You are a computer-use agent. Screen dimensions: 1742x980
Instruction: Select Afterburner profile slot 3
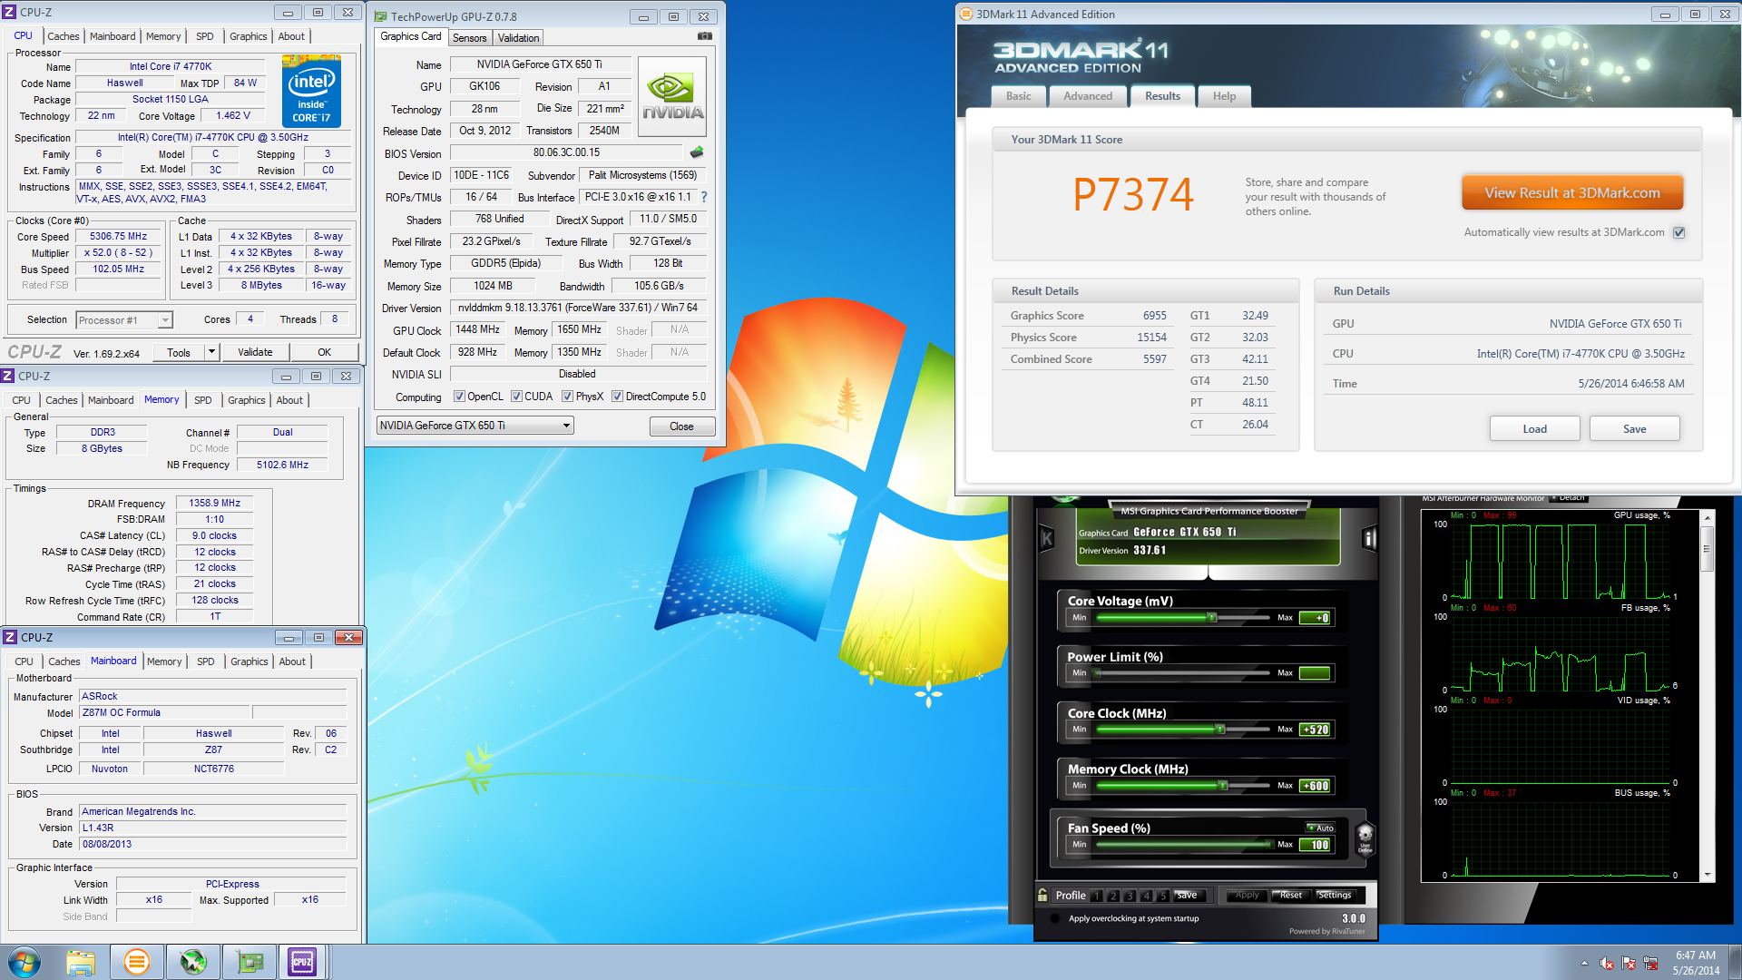point(1130,896)
